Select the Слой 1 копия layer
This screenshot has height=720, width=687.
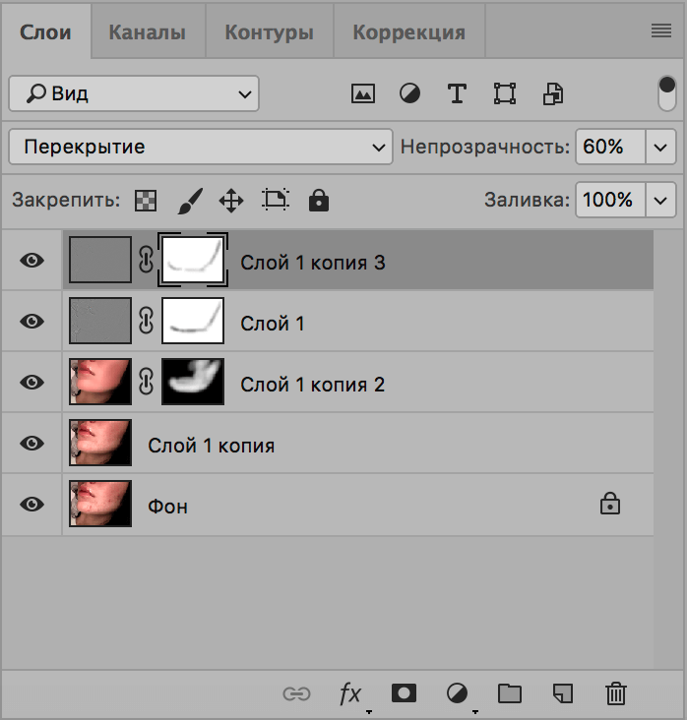pos(211,445)
